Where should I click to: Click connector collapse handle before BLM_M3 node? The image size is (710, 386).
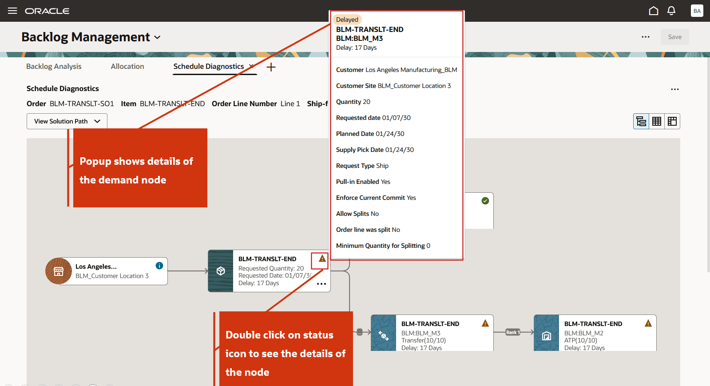click(x=360, y=332)
